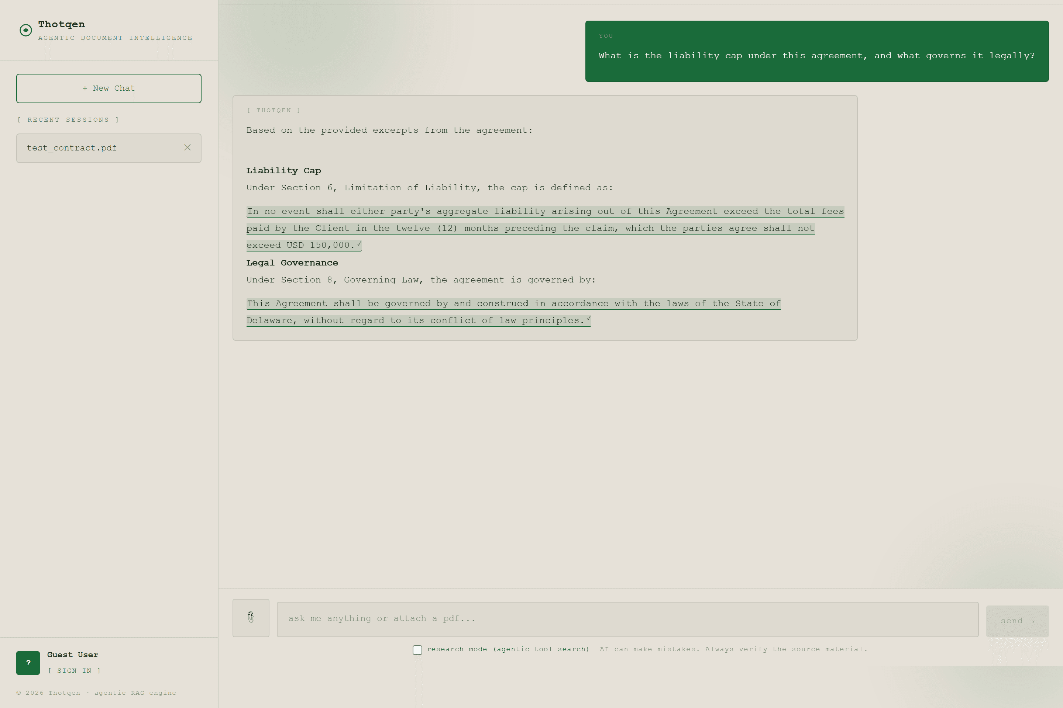Click the 2026 Thotqen copyright footer
Image resolution: width=1063 pixels, height=708 pixels.
96,693
